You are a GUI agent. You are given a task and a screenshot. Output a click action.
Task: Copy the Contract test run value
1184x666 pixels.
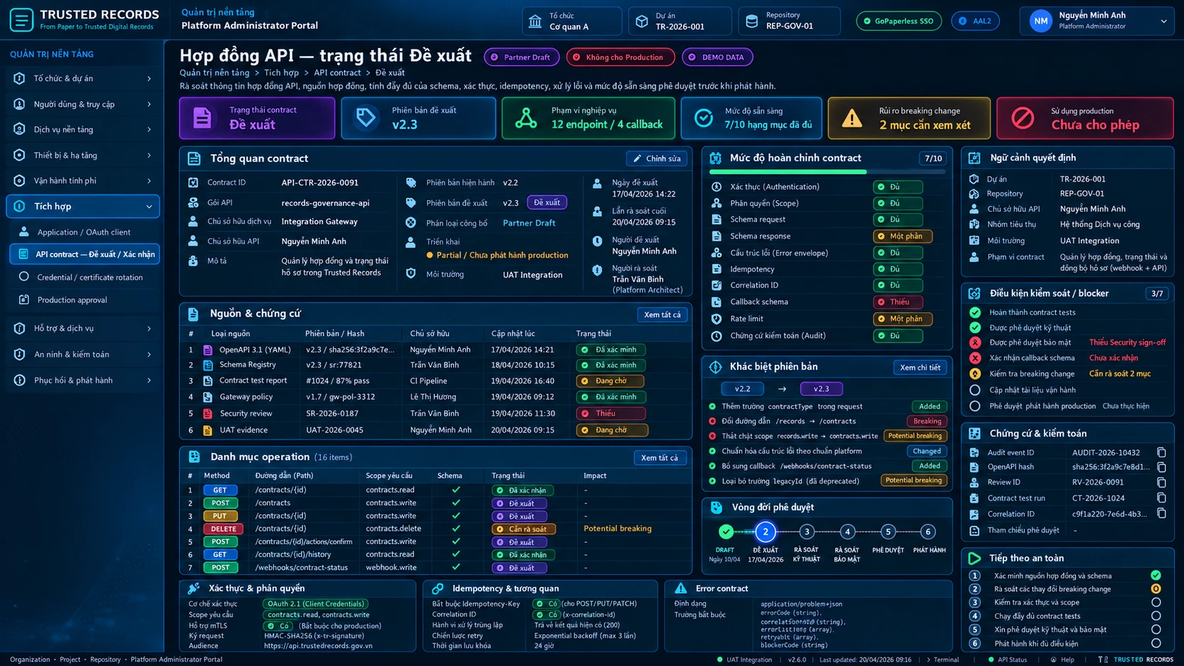tap(1161, 498)
